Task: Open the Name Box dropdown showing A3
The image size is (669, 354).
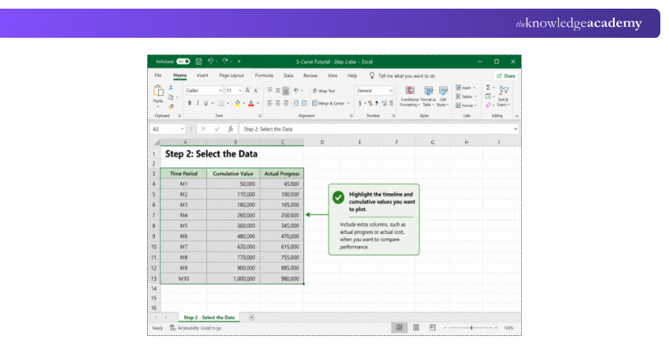Action: (x=182, y=129)
